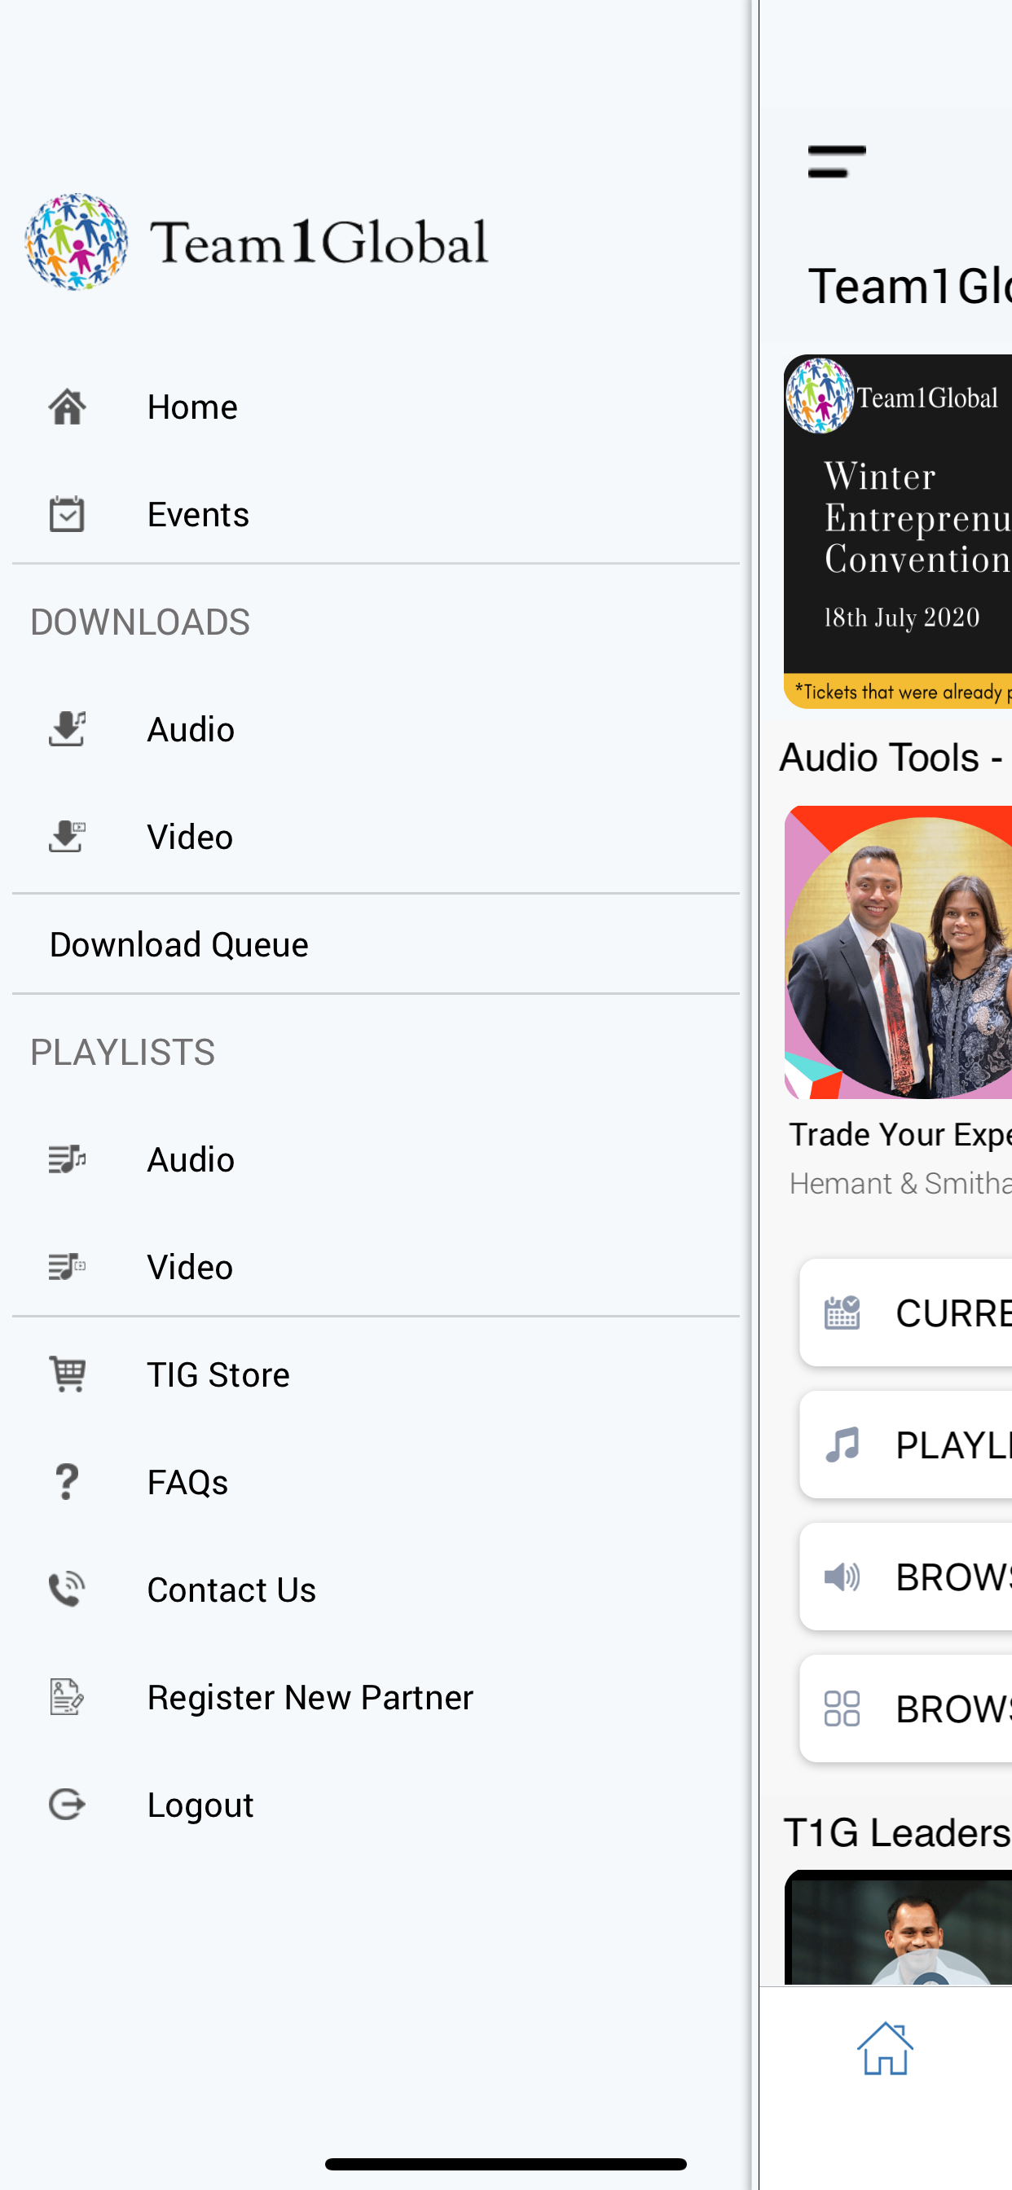Tap the calendar icon on CURRE button
Screen dimensions: 1012x2190
pyautogui.click(x=842, y=1313)
